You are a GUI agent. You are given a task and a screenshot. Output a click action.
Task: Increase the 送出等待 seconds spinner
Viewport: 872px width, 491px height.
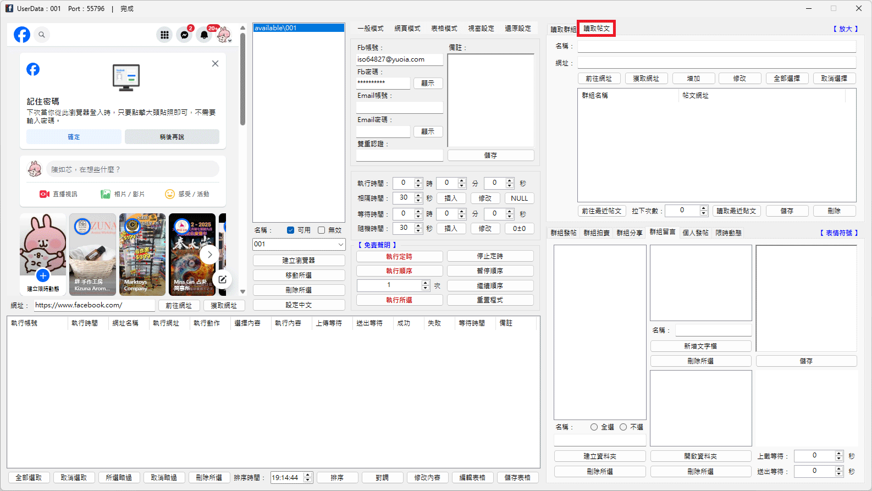(x=839, y=469)
